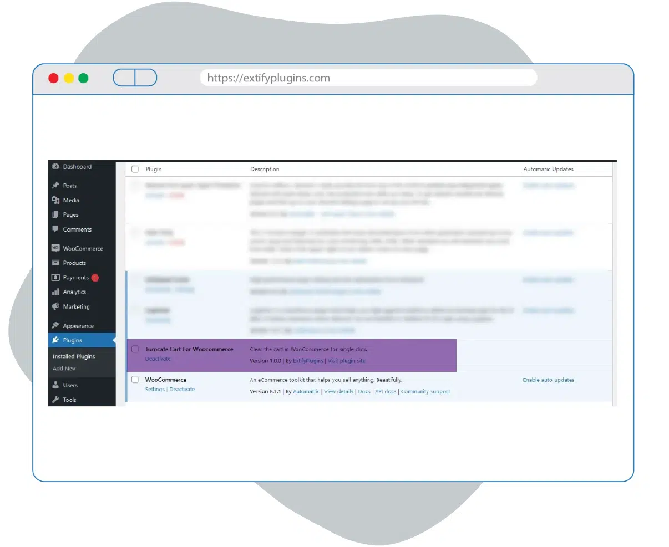
Task: Enable auto-updates for WooCommerce
Action: pyautogui.click(x=548, y=380)
